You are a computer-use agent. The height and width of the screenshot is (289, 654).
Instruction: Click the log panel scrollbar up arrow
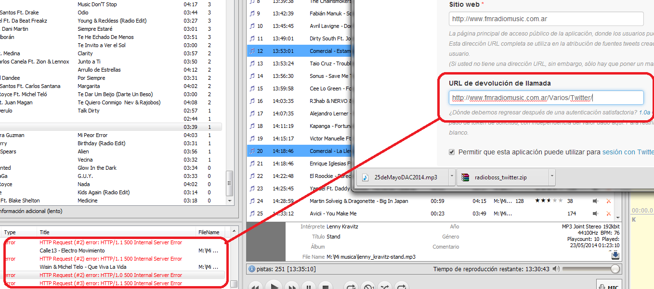coord(234,230)
